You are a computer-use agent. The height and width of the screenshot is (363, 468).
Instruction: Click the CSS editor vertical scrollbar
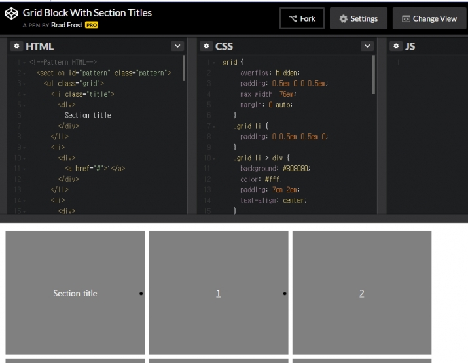point(373,75)
